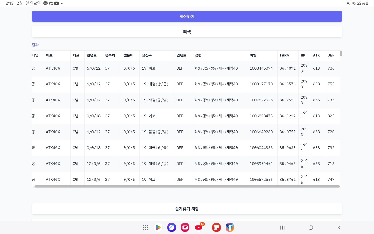Launch Google Play Store from the taskbar

point(158,227)
